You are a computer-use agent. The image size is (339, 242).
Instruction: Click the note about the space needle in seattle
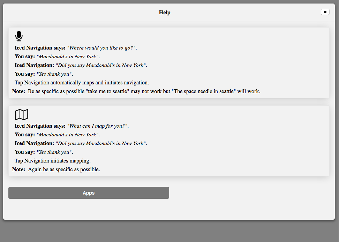[x=136, y=91]
